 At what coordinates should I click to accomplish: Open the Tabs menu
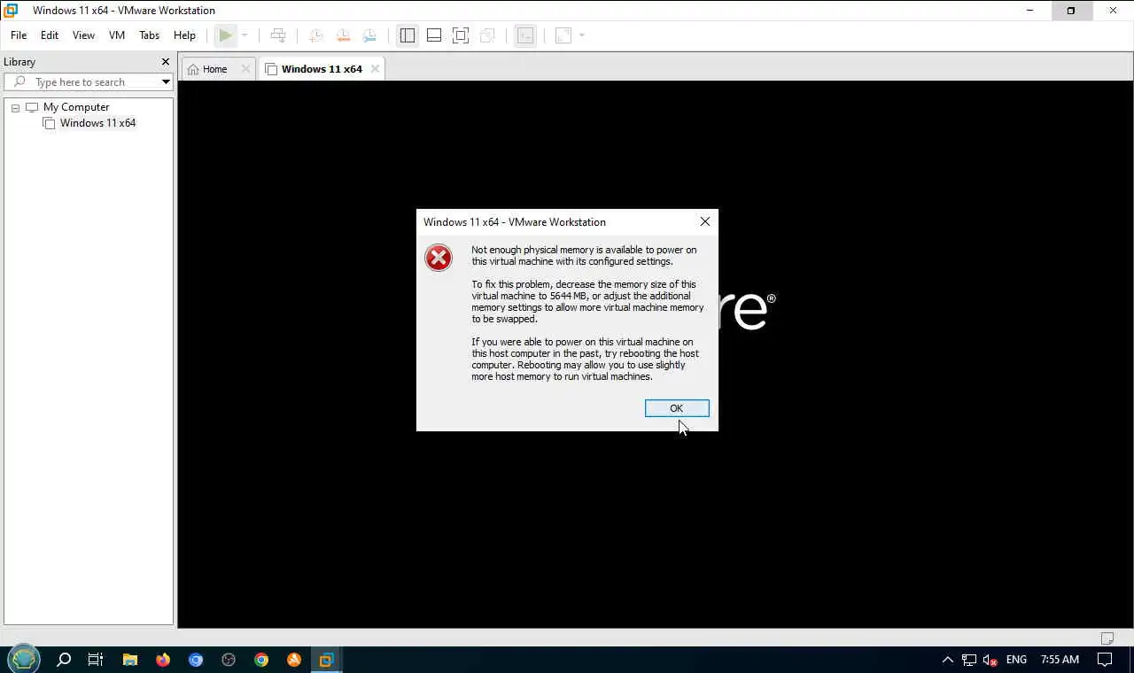tap(149, 35)
